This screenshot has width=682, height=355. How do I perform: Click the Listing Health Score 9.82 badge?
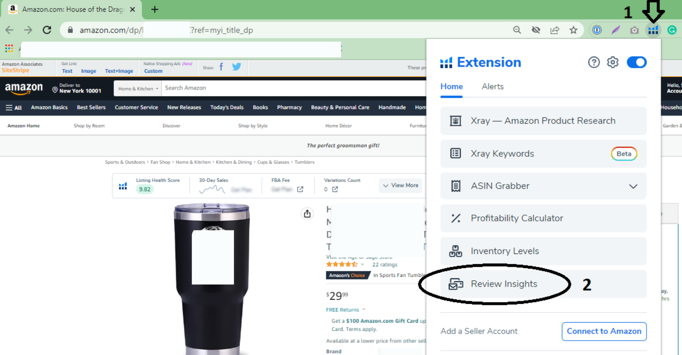click(x=145, y=189)
